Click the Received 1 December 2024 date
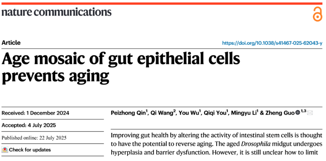326x161 pixels. click(35, 113)
